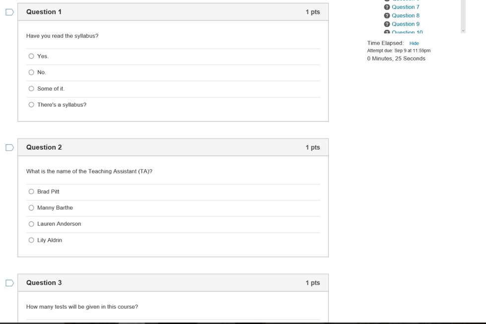486x324 pixels.
Task: Flag Question 1 for review
Action: pos(9,12)
